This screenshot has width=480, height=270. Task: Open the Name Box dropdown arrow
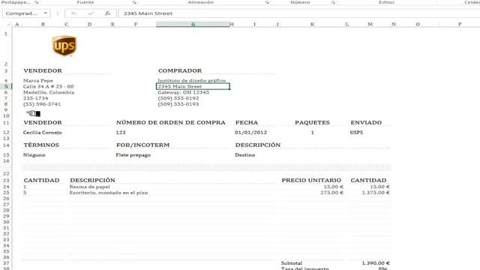point(45,13)
